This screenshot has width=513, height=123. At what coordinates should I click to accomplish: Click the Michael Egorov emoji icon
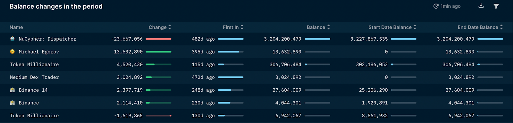tap(13, 52)
